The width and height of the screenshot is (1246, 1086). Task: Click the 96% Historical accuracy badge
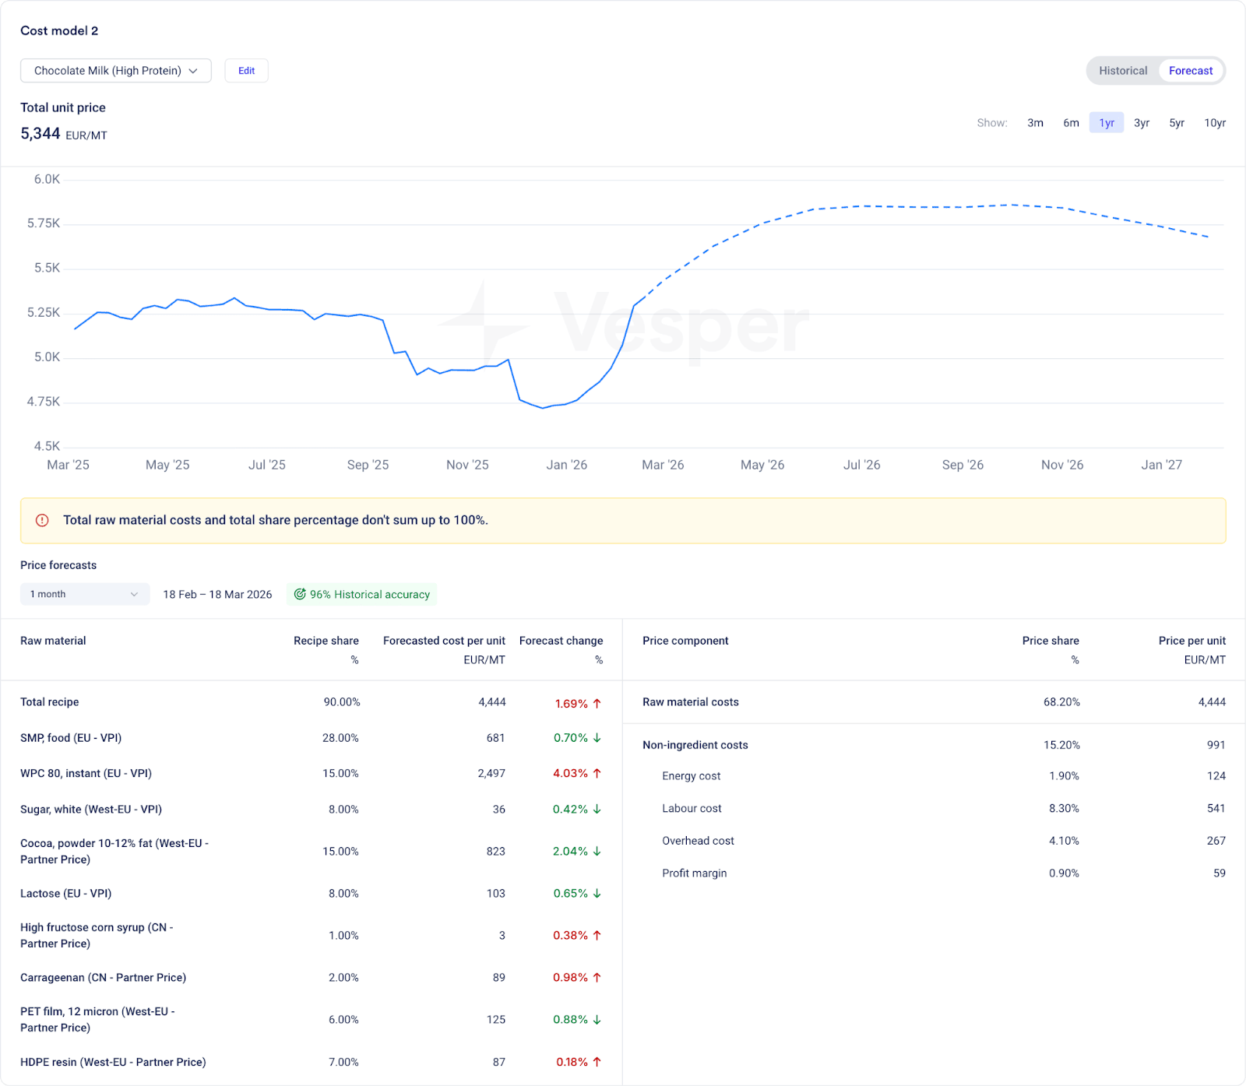(362, 594)
